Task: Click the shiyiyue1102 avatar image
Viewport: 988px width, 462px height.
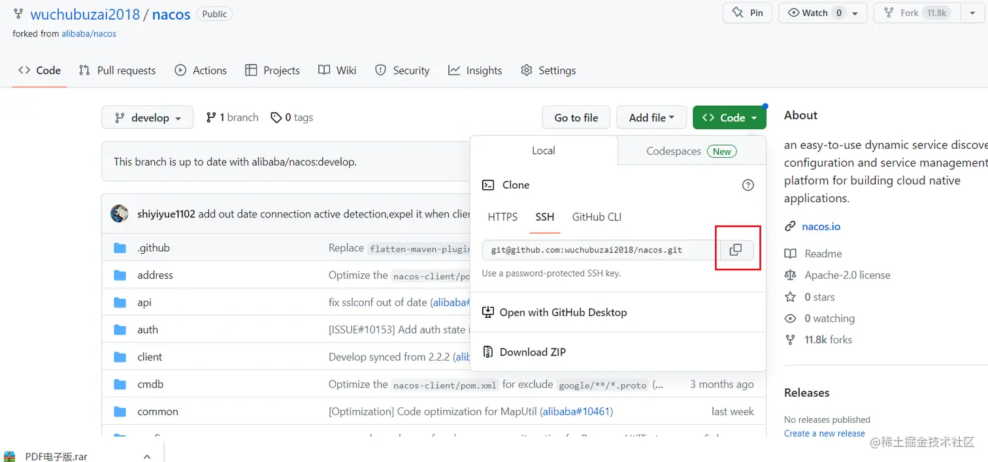Action: (120, 213)
